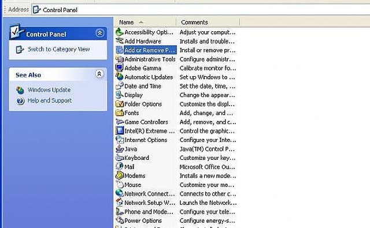Open the Intel(R) Extreme graphics icon
The height and width of the screenshot is (228, 370).
pos(120,130)
